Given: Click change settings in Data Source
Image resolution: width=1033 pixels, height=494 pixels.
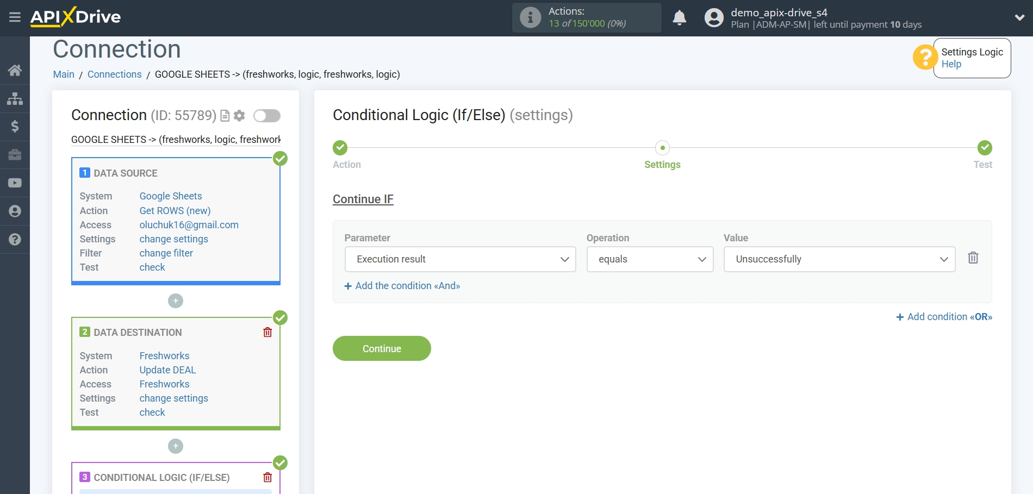Looking at the screenshot, I should pos(173,239).
